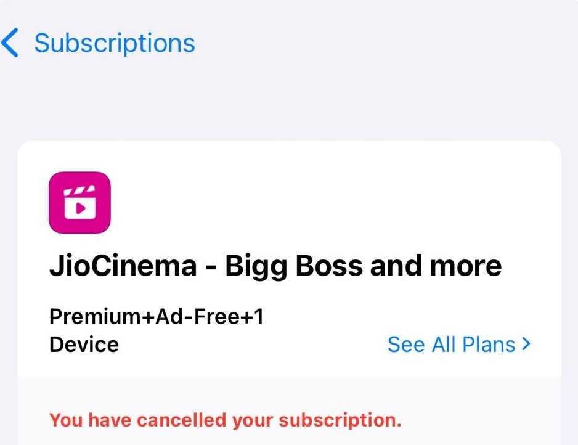Select the JioCinema - Bigg Boss title
The height and width of the screenshot is (445, 578).
coord(275,266)
